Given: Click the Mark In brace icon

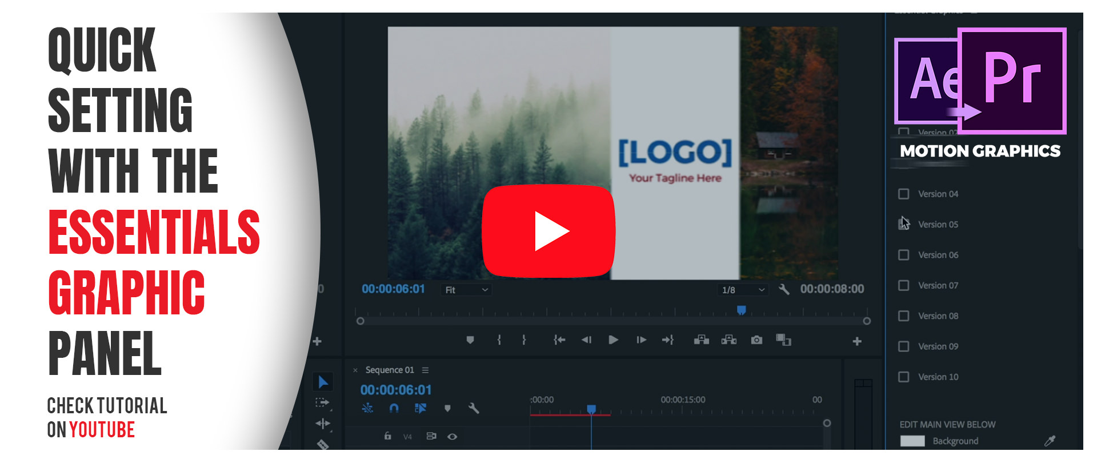Looking at the screenshot, I should pyautogui.click(x=499, y=340).
